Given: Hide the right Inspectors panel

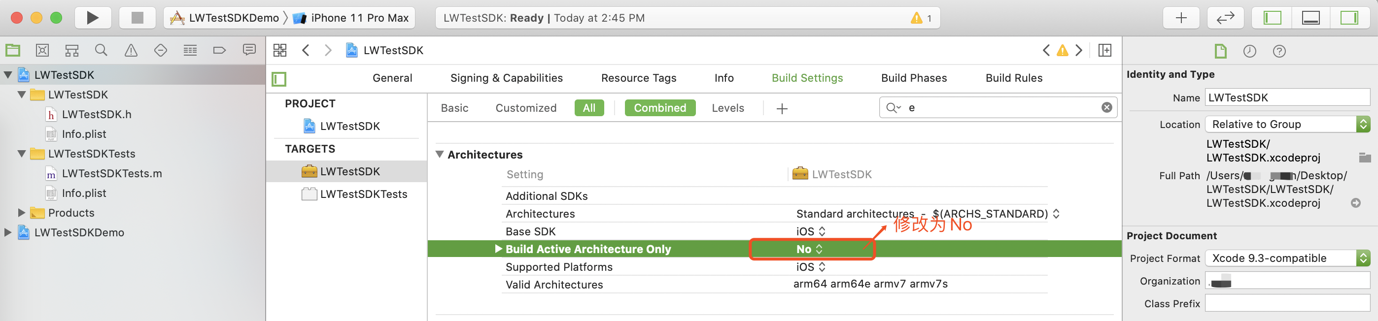Looking at the screenshot, I should (1348, 18).
